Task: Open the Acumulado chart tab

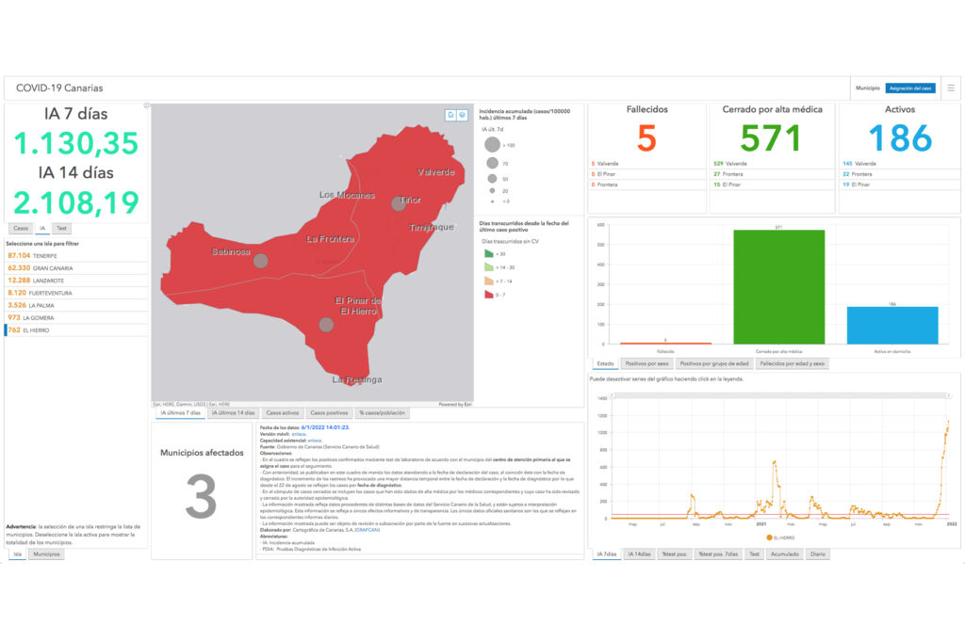Action: click(x=785, y=554)
